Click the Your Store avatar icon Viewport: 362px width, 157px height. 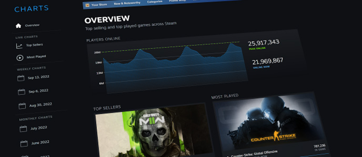(x=87, y=5)
